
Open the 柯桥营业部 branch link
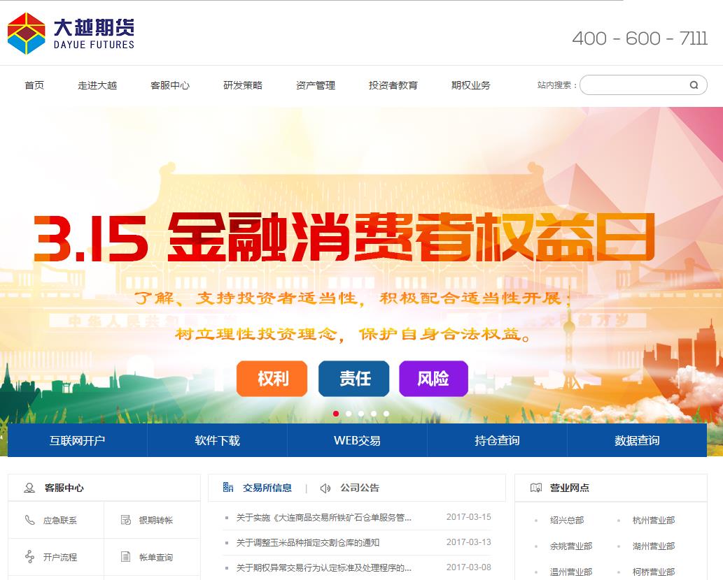coord(654,572)
